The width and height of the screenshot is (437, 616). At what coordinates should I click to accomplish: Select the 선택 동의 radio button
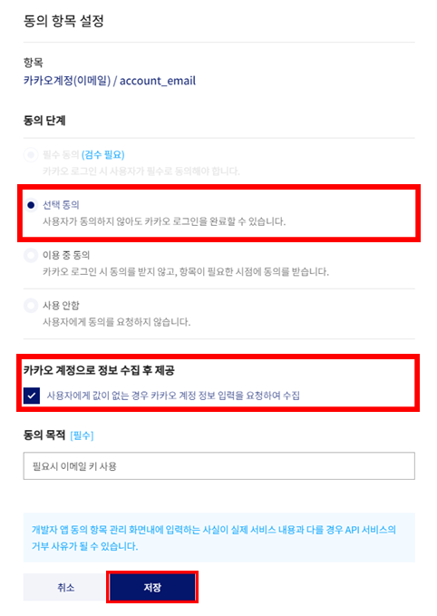pyautogui.click(x=31, y=205)
